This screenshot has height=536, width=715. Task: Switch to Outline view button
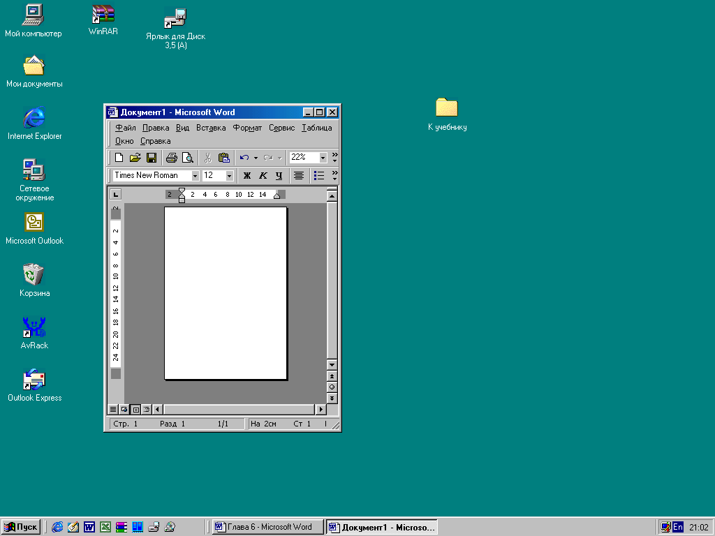(x=147, y=409)
